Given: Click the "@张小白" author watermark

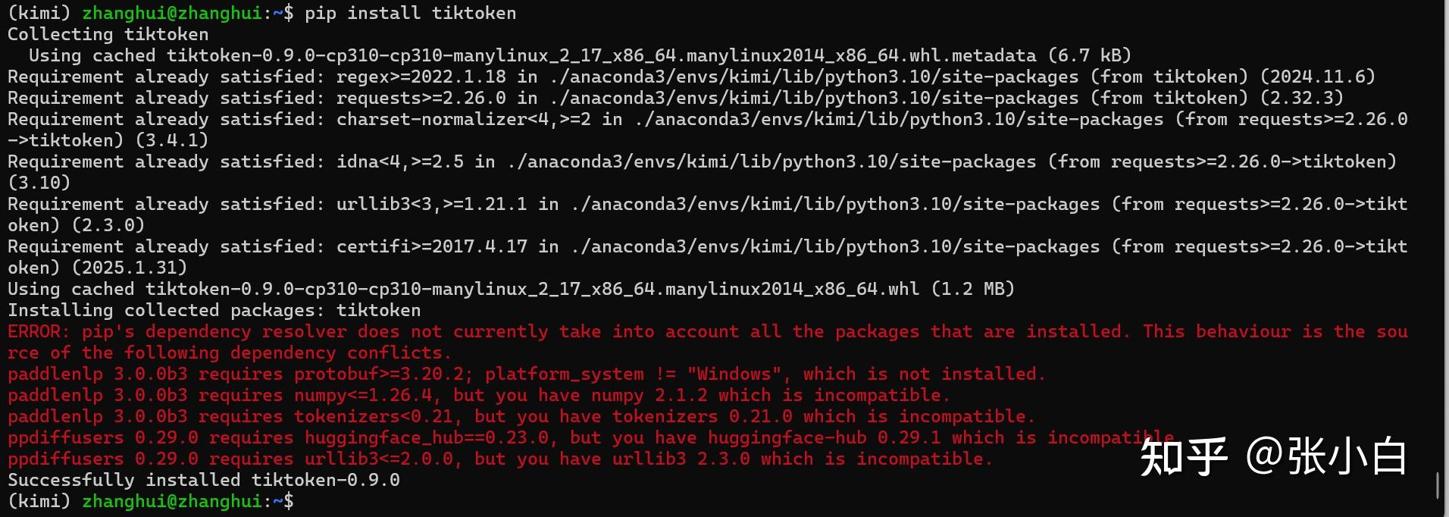Looking at the screenshot, I should (x=1325, y=457).
